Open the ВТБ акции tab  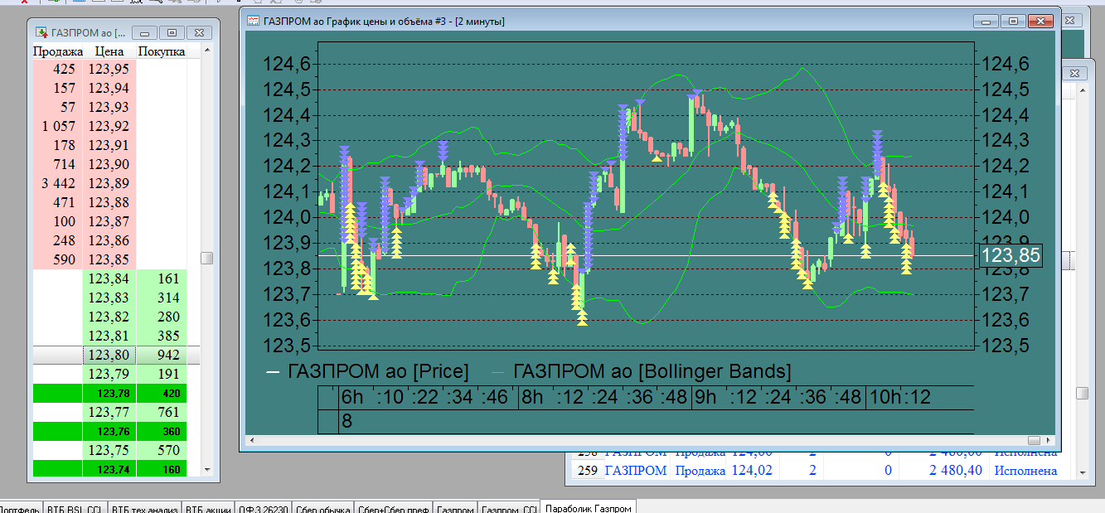coord(206,508)
